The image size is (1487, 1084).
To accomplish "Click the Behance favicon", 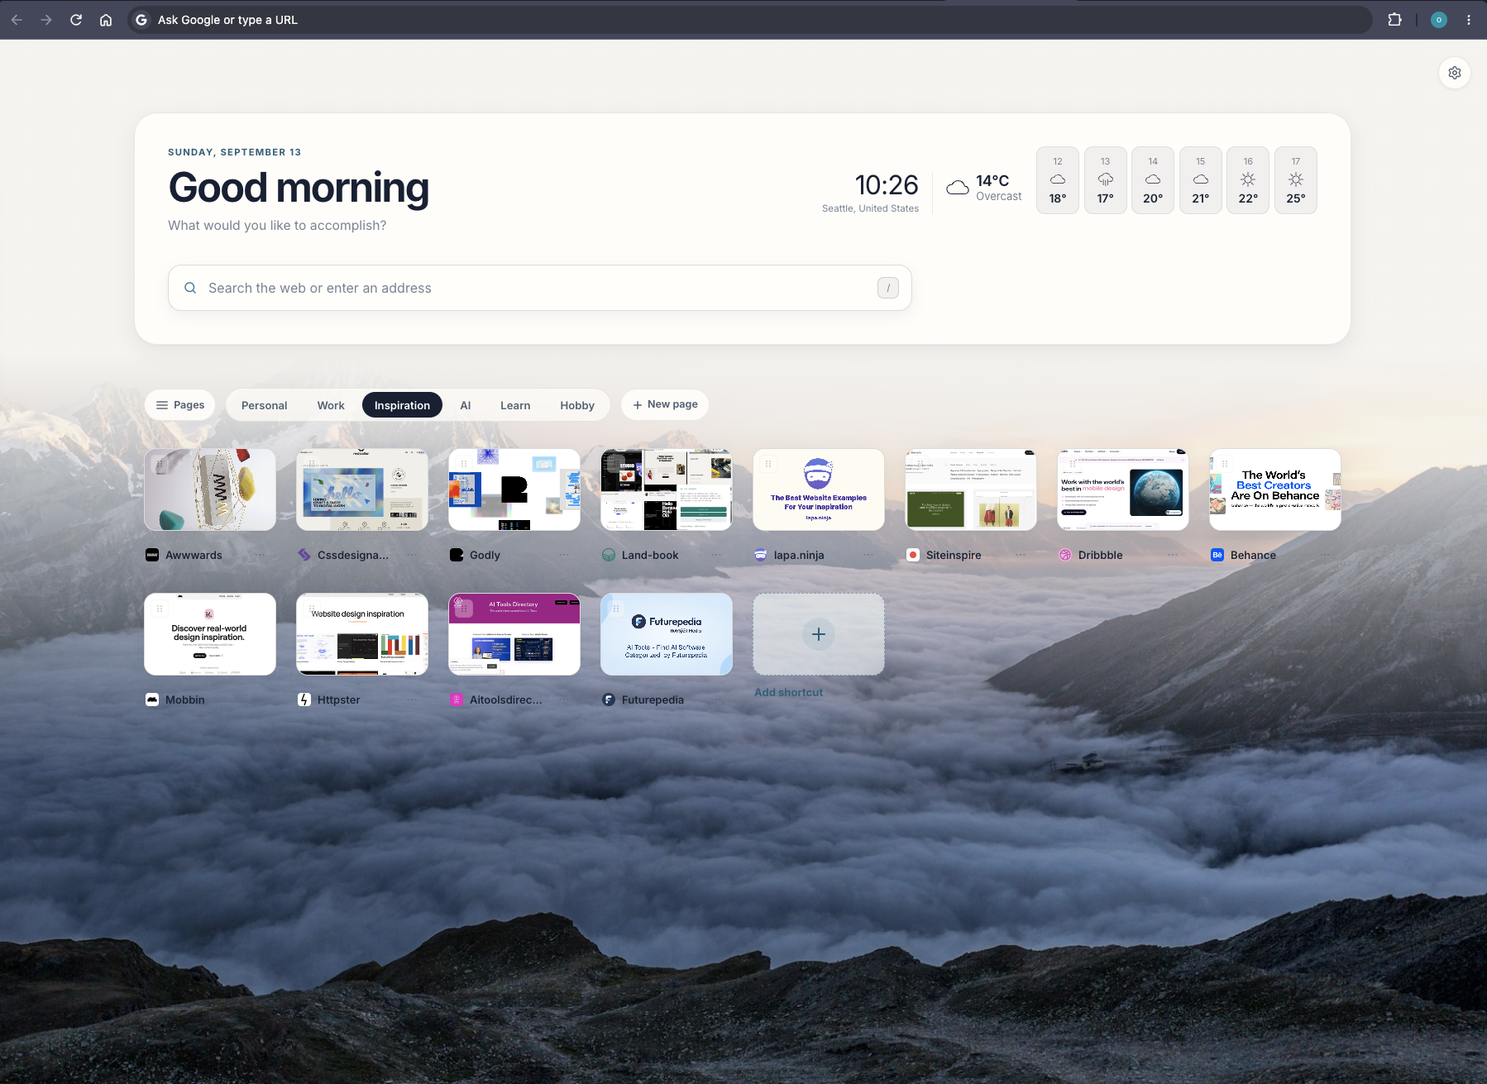I will tap(1217, 555).
